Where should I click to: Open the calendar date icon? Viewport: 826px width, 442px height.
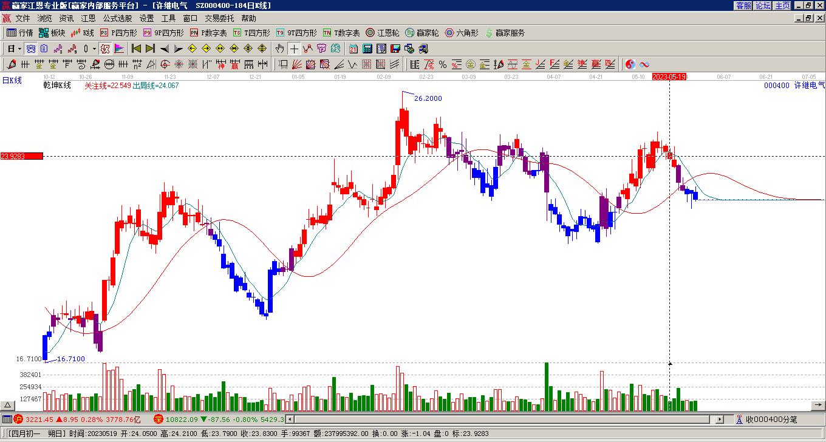point(353,49)
